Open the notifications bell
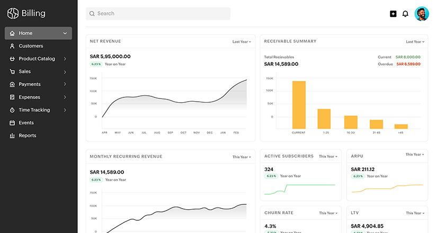The width and height of the screenshot is (437, 233). 405,14
